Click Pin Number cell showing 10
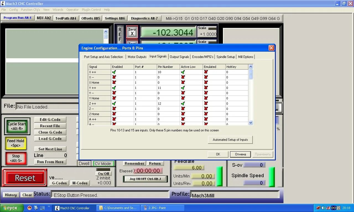The height and width of the screenshot is (212, 354). tap(168, 72)
